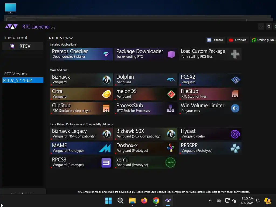Click the Bizhawk Legacy eagle icon
This screenshot has height=207, width=276.
click(107, 134)
